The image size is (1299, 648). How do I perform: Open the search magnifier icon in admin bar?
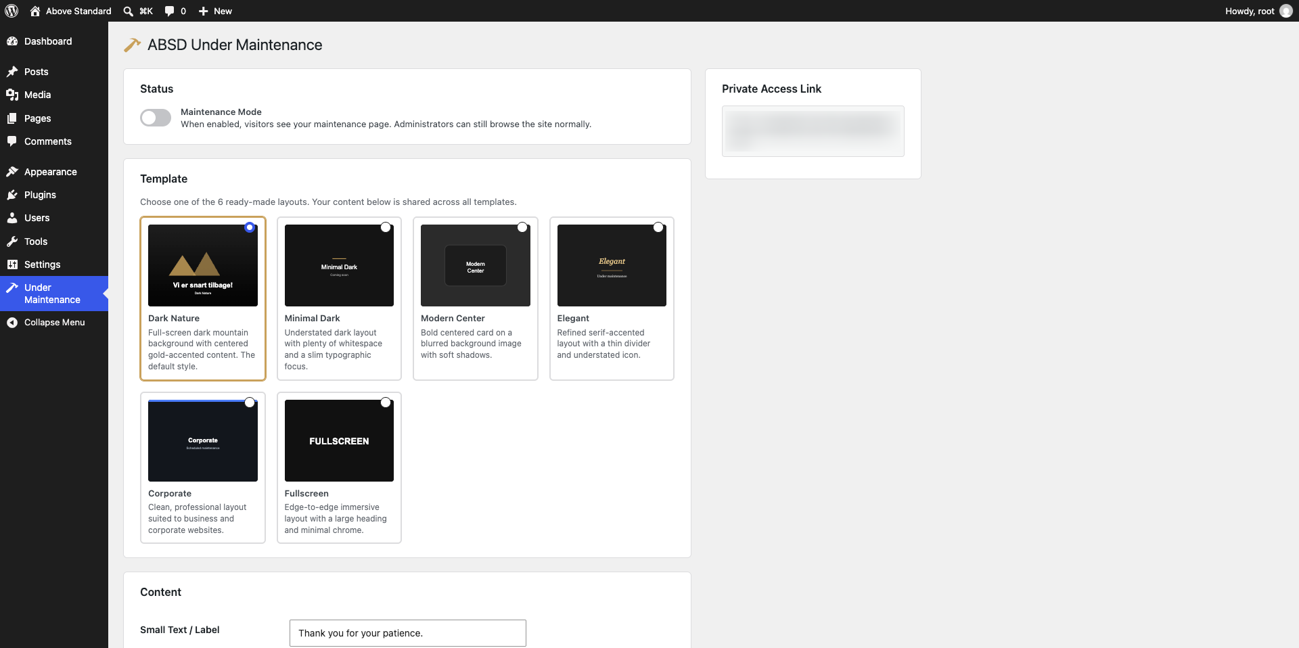pyautogui.click(x=128, y=11)
